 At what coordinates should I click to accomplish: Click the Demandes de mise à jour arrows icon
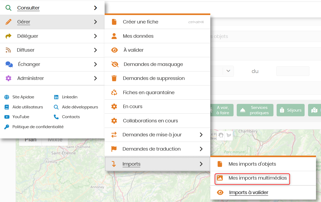click(x=114, y=135)
